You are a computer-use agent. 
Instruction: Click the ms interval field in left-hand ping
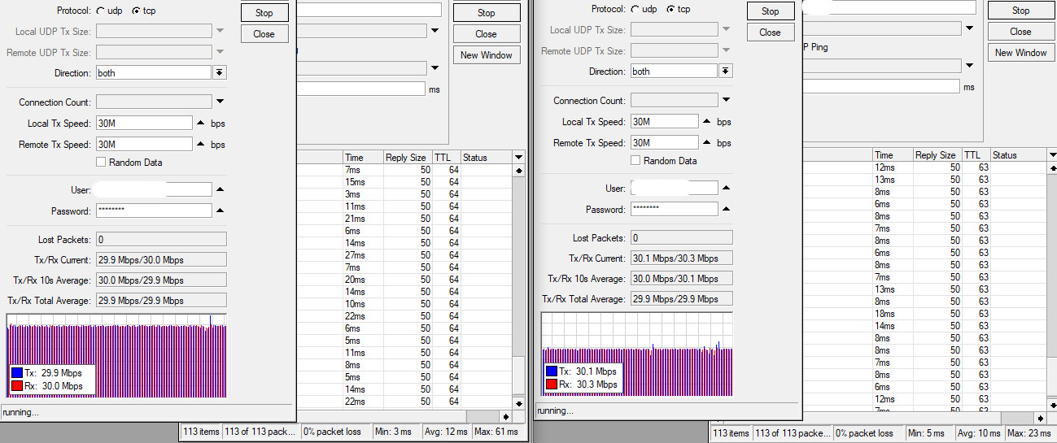360,89
